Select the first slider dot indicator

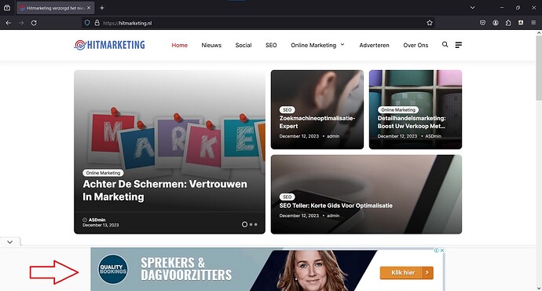tap(244, 224)
